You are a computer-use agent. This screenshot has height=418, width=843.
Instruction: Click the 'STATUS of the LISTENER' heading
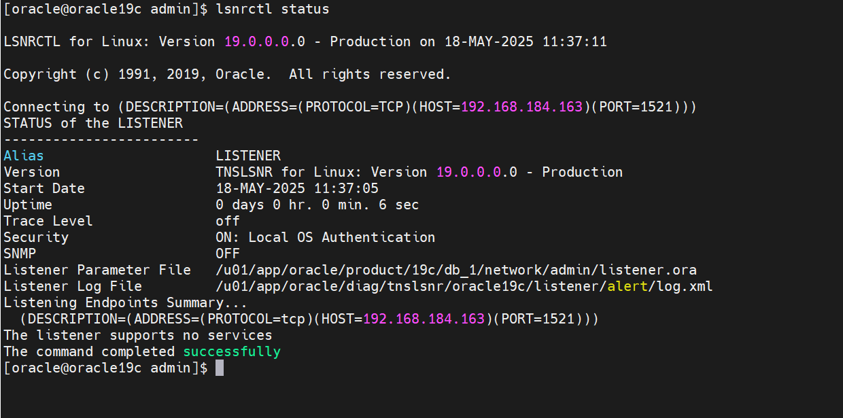93,124
